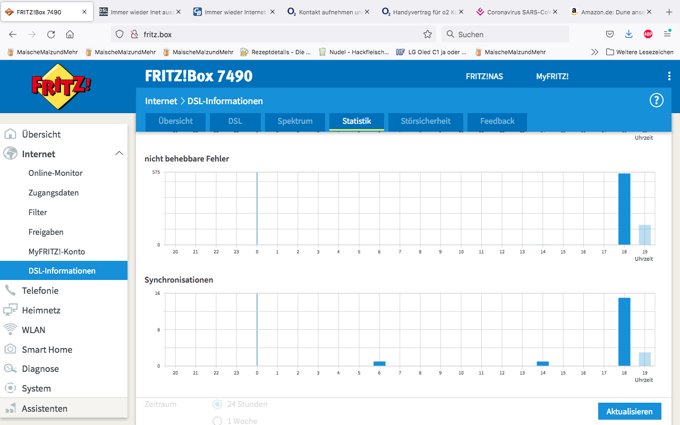Click the Telefonie phone icon
The image size is (680, 425).
[10, 290]
